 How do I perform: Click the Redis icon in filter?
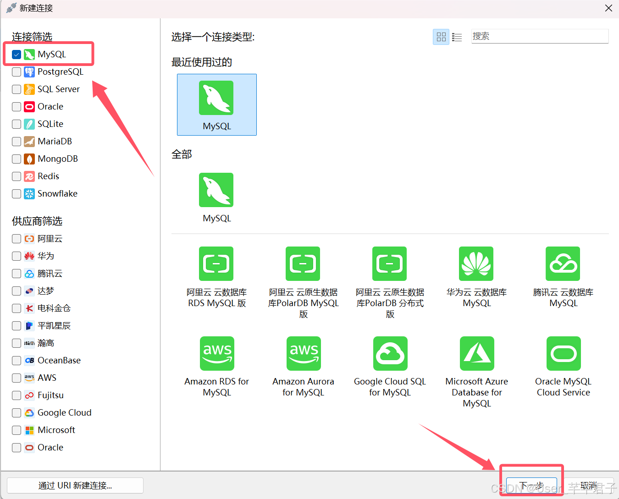(x=29, y=176)
